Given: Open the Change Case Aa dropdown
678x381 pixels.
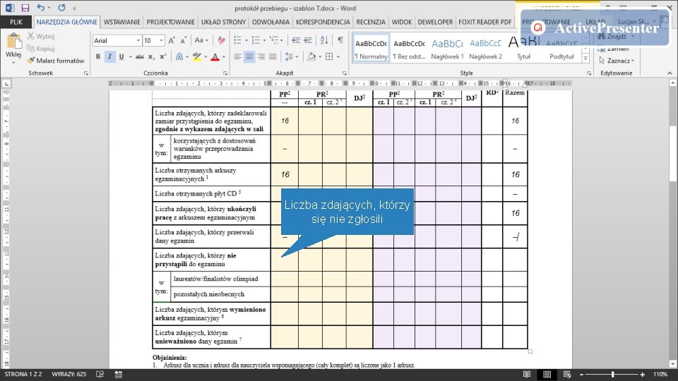Looking at the screenshot, I should (201, 41).
